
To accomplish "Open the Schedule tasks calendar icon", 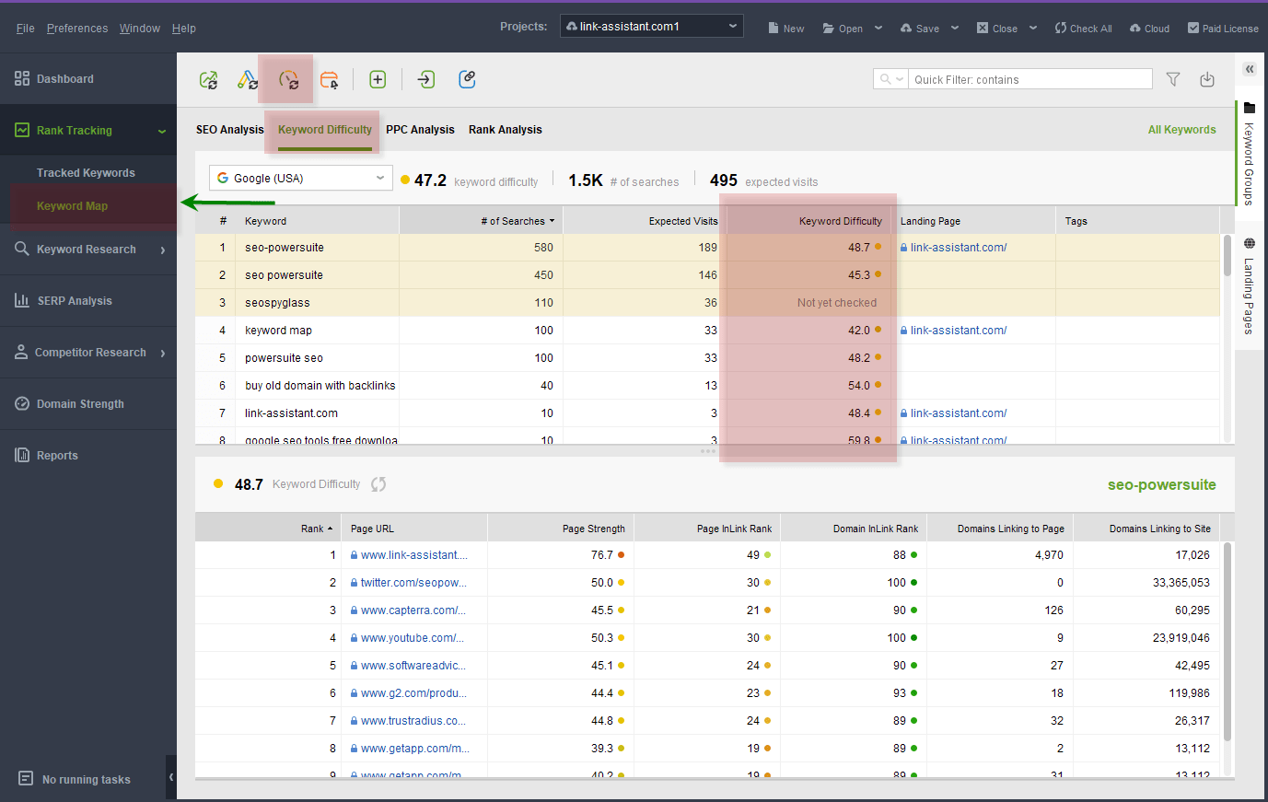I will [x=329, y=80].
